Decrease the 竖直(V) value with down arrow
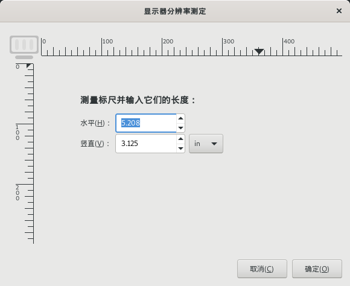 point(181,148)
